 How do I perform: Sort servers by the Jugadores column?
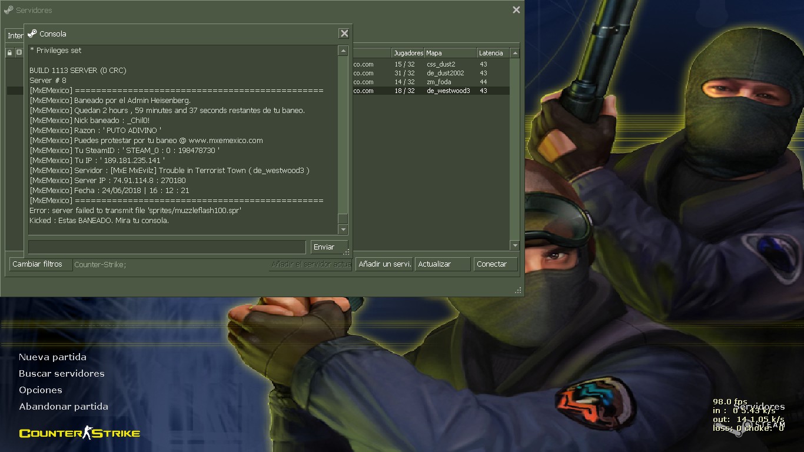[408, 53]
